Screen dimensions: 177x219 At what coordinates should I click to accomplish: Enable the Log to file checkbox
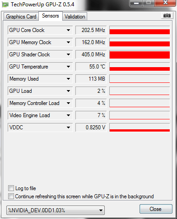tap(11, 188)
